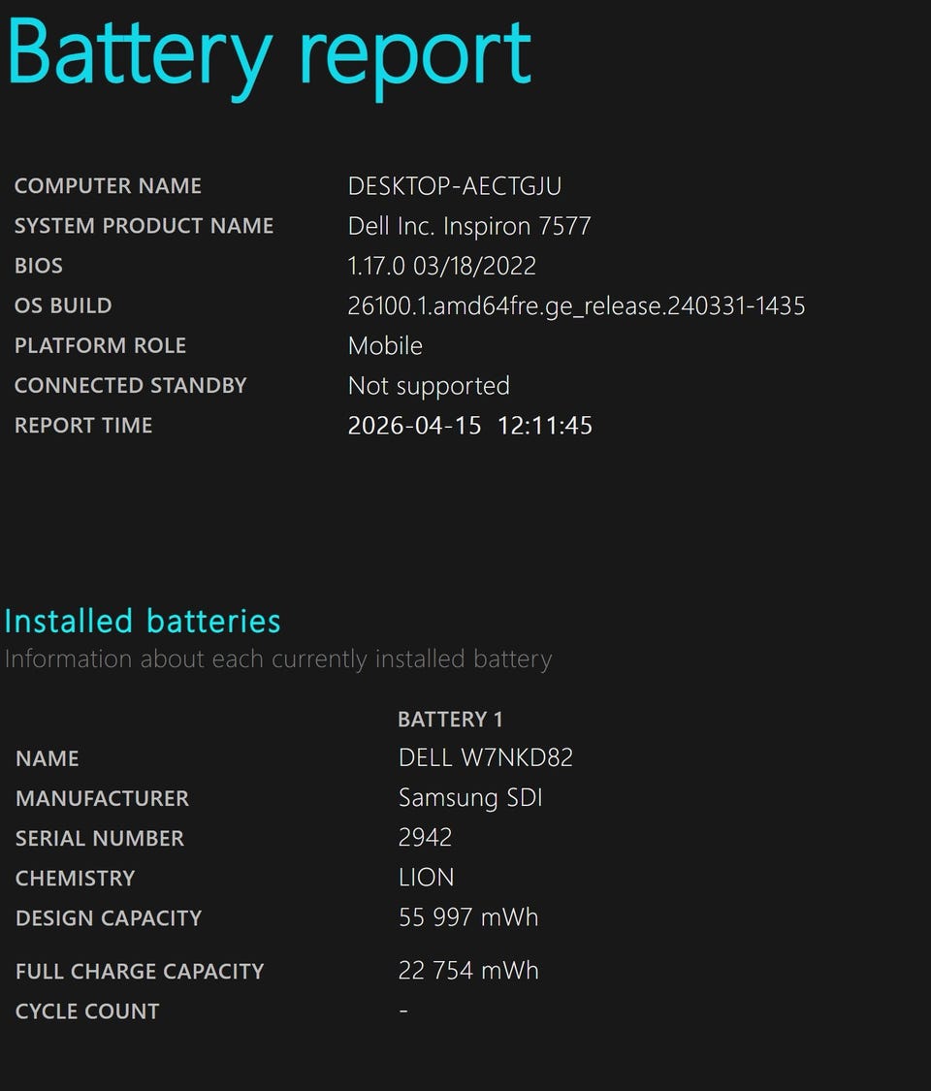This screenshot has height=1091, width=931.
Task: Click the Battery report main heading
Action: 269,53
